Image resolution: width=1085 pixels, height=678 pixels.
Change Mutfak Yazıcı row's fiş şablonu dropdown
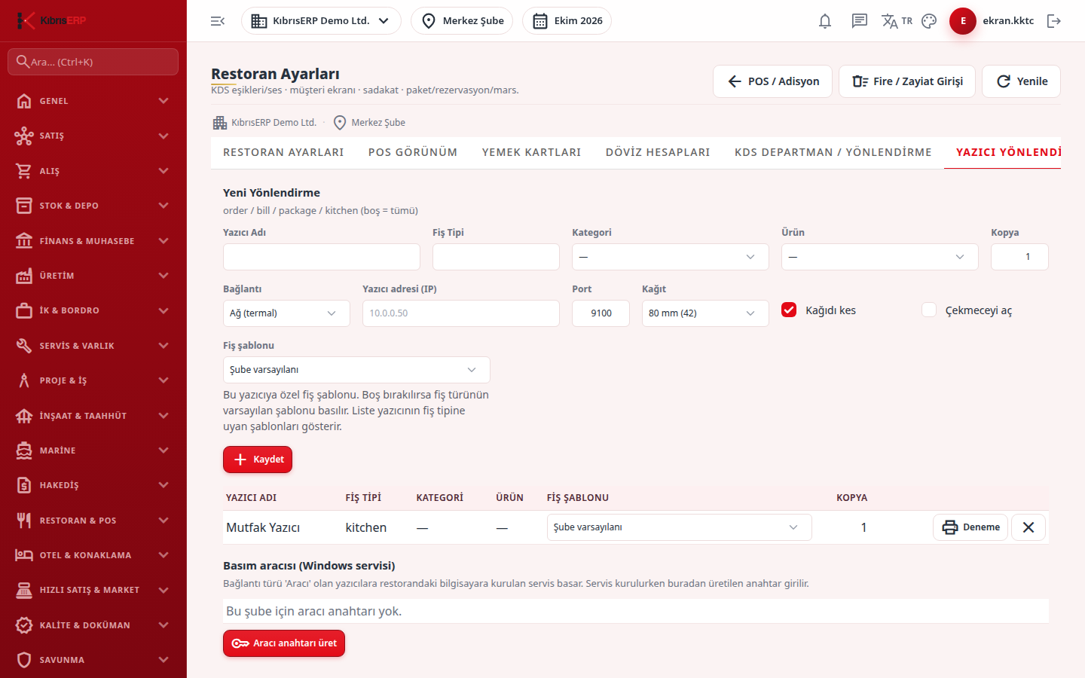[x=679, y=527]
